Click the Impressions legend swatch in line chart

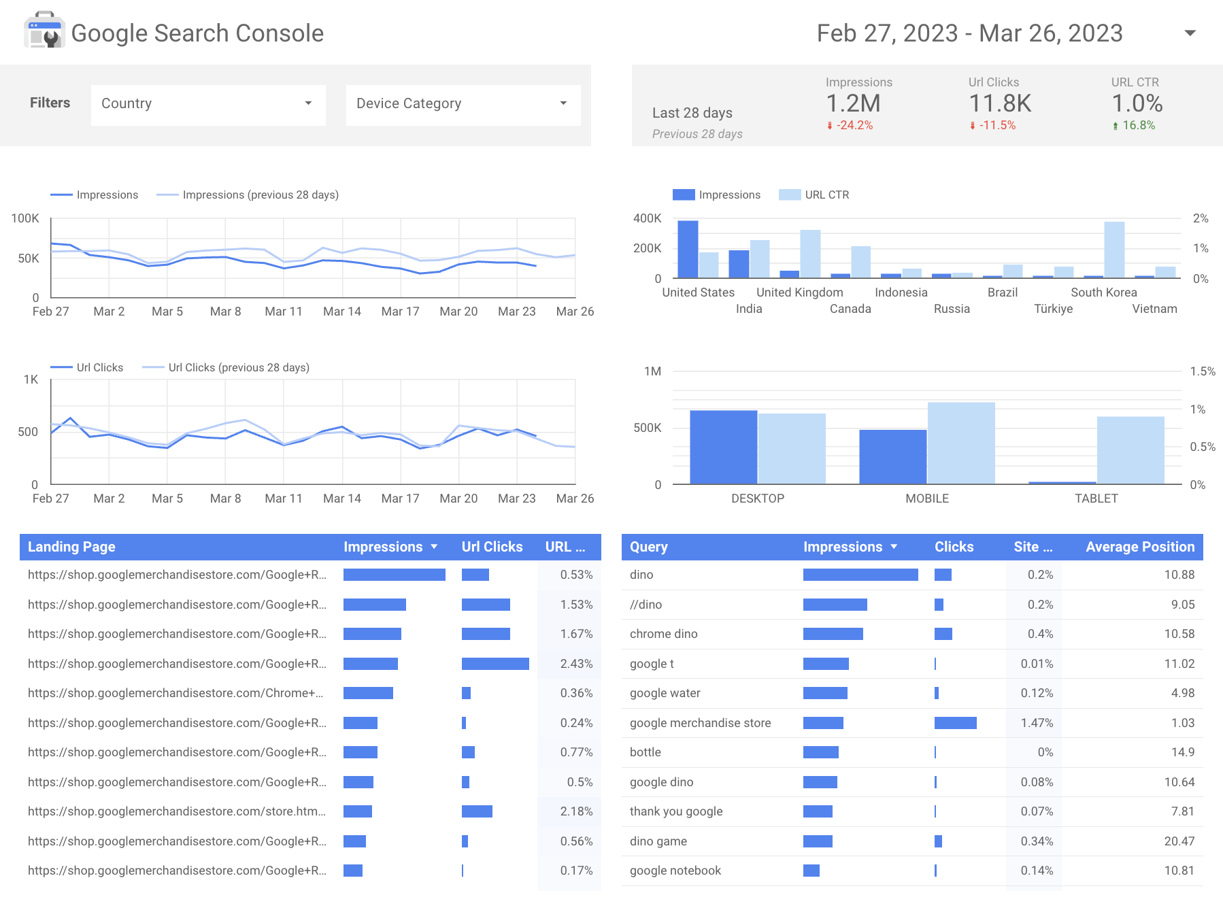61,195
